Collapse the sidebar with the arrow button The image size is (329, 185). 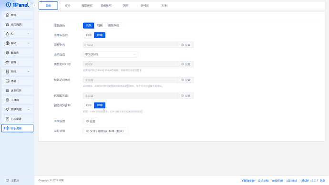[35, 5]
